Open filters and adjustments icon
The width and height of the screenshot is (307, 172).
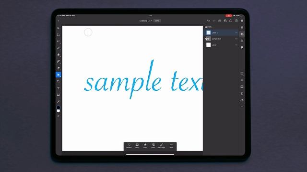242,100
